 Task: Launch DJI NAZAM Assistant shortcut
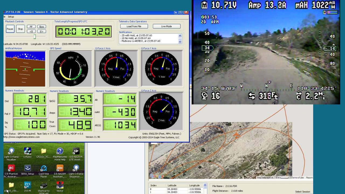tap(60, 171)
